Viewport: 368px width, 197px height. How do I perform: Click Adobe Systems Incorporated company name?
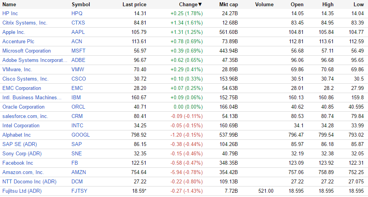pyautogui.click(x=35, y=60)
